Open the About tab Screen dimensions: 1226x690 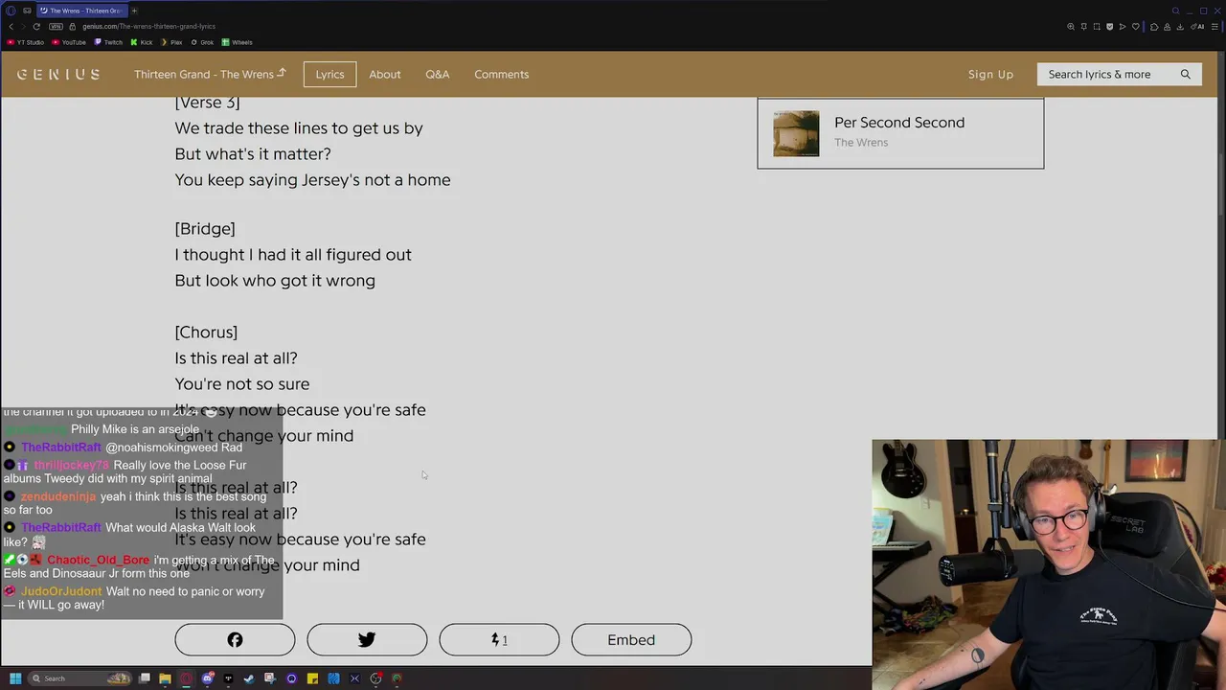(385, 74)
